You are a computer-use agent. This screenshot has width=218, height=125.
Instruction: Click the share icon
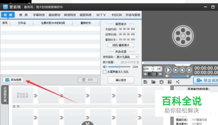178,82
